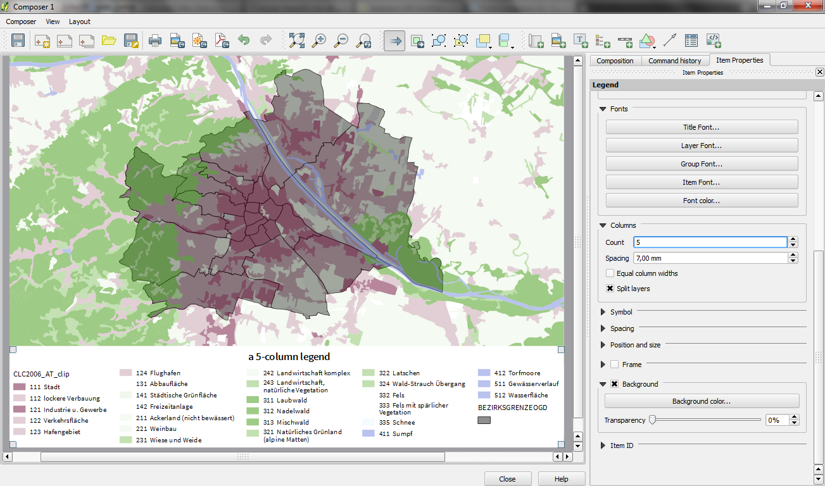Screen dimensions: 825x486
Task: Collapse the Fonts section
Action: click(x=603, y=108)
